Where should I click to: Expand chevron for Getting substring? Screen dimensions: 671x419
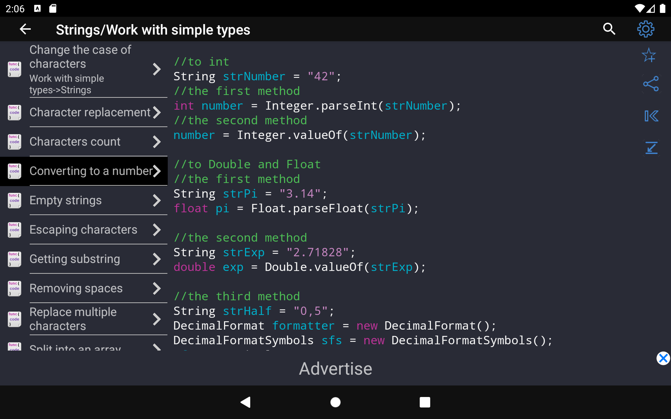(157, 259)
